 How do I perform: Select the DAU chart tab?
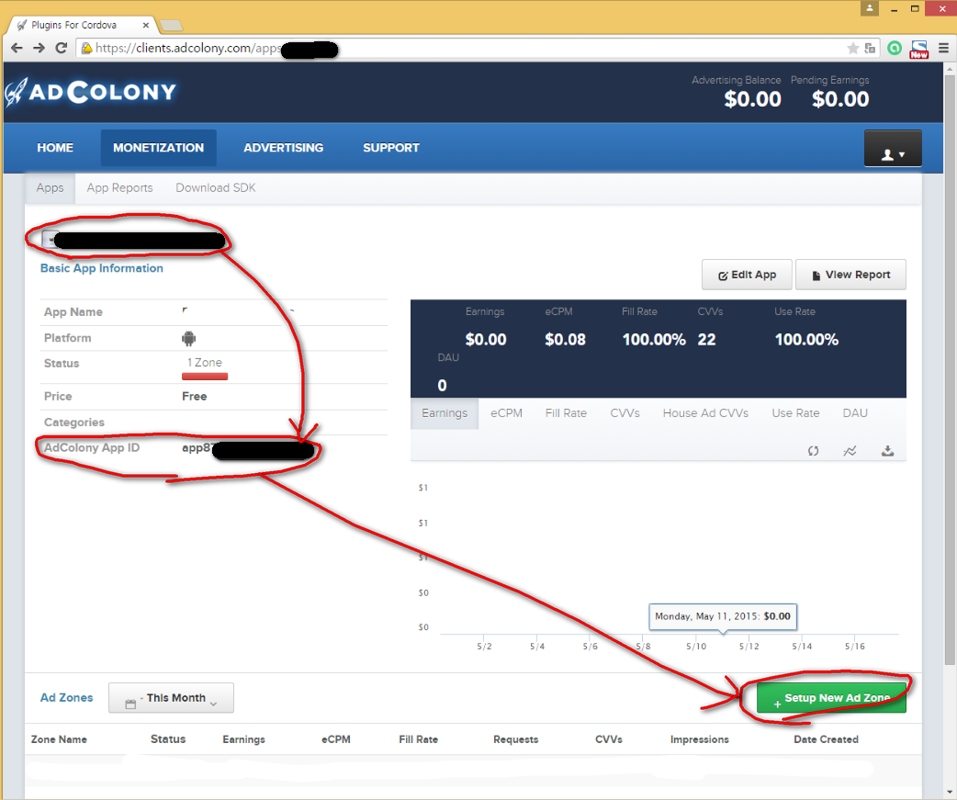coord(855,413)
